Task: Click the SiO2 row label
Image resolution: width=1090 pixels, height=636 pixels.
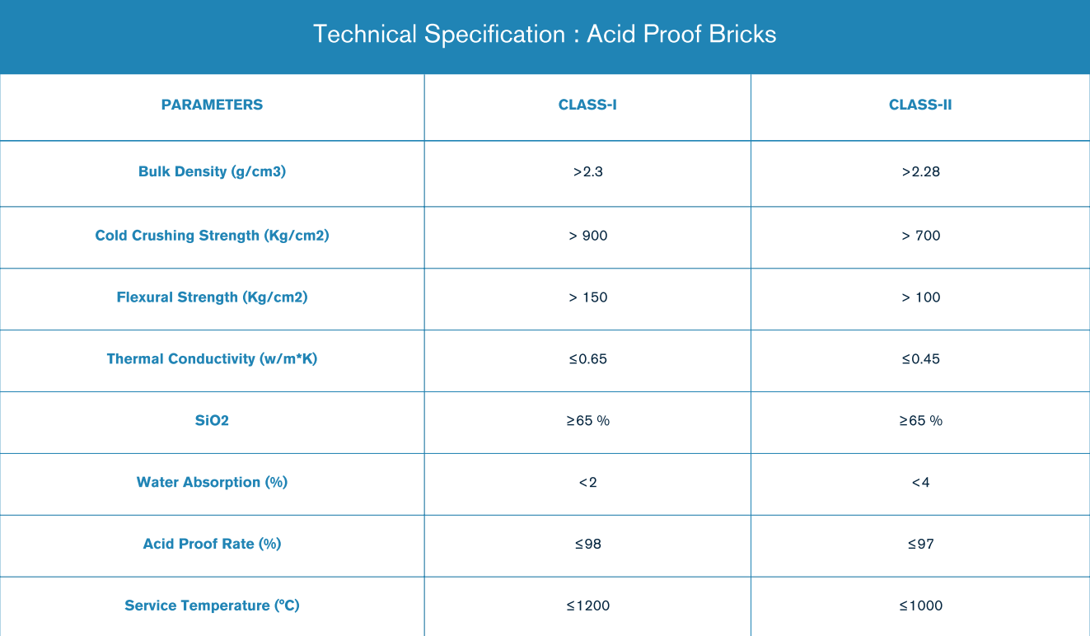Action: coord(212,421)
